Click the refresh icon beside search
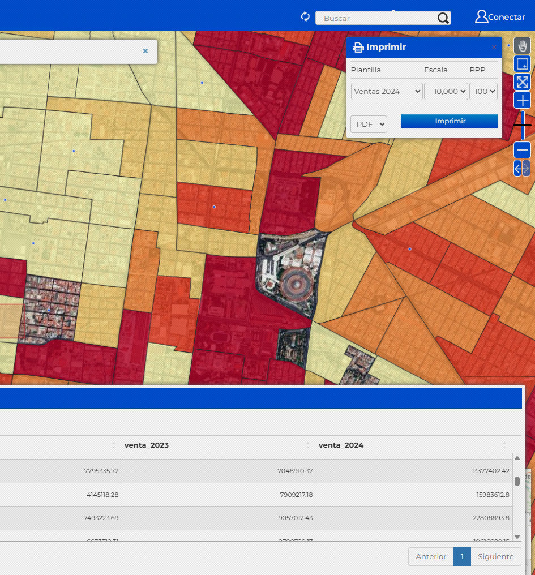Screen dimensions: 535x575 point(306,17)
